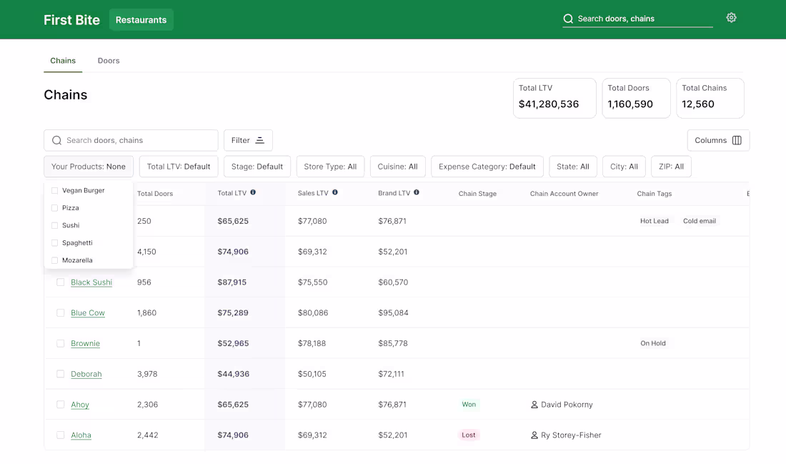The image size is (786, 464).
Task: Open the Columns panel via its column icon
Action: (738, 140)
